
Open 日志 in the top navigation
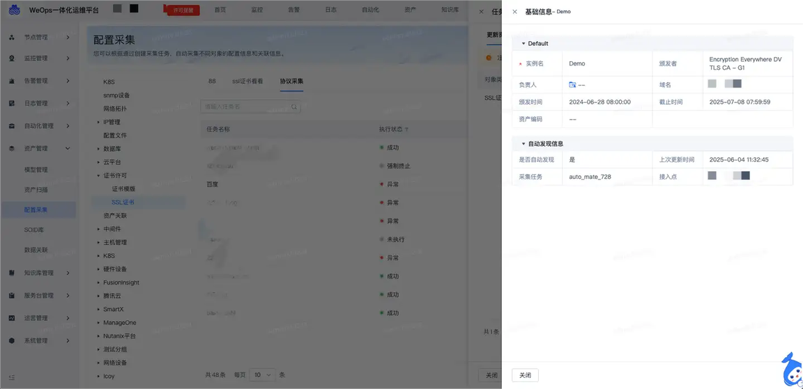[331, 10]
